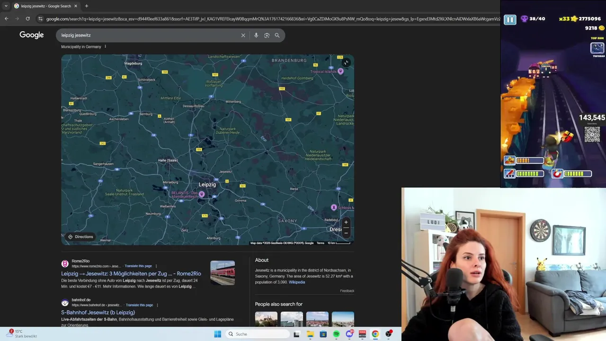The height and width of the screenshot is (341, 606).
Task: Open more options for Rome2Rio result
Action: [x=156, y=266]
